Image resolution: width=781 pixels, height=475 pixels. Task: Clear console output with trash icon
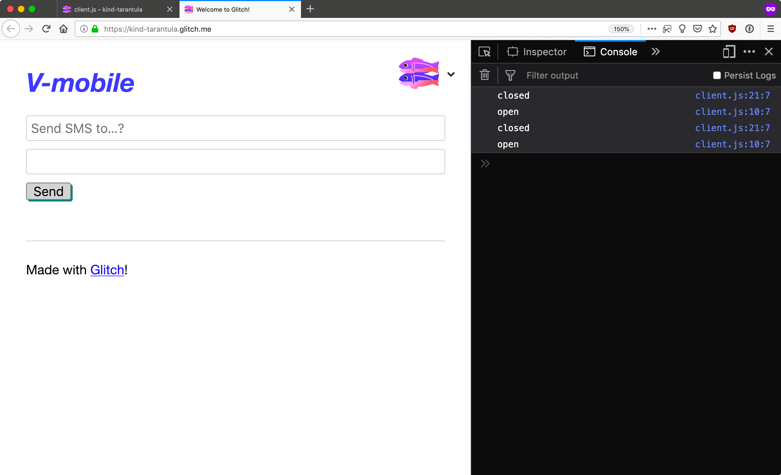coord(485,75)
